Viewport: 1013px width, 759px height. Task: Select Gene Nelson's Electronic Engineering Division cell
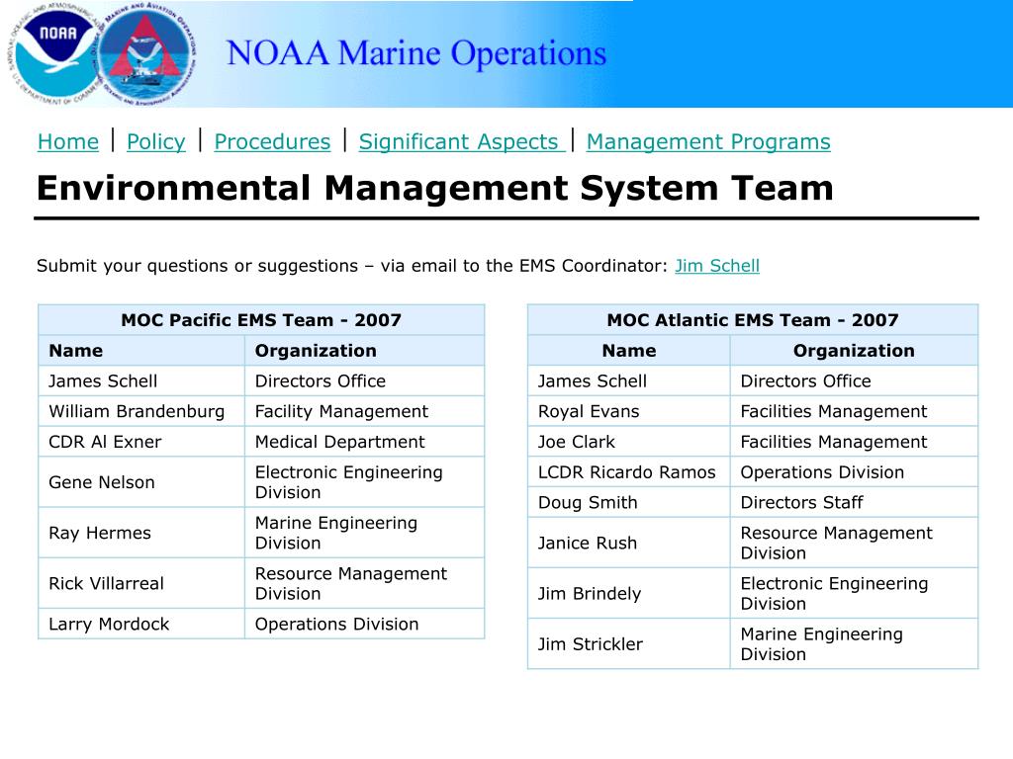(364, 482)
